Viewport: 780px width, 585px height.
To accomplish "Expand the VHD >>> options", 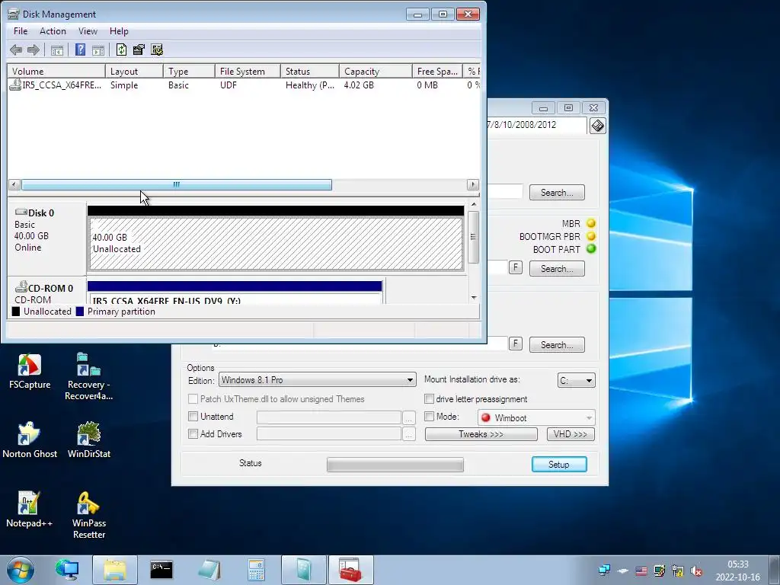I will tap(570, 434).
